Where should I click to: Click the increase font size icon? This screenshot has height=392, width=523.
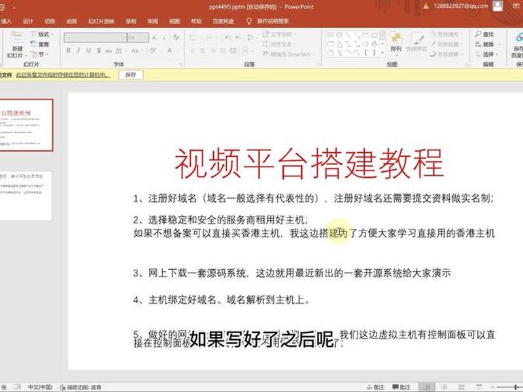154,38
